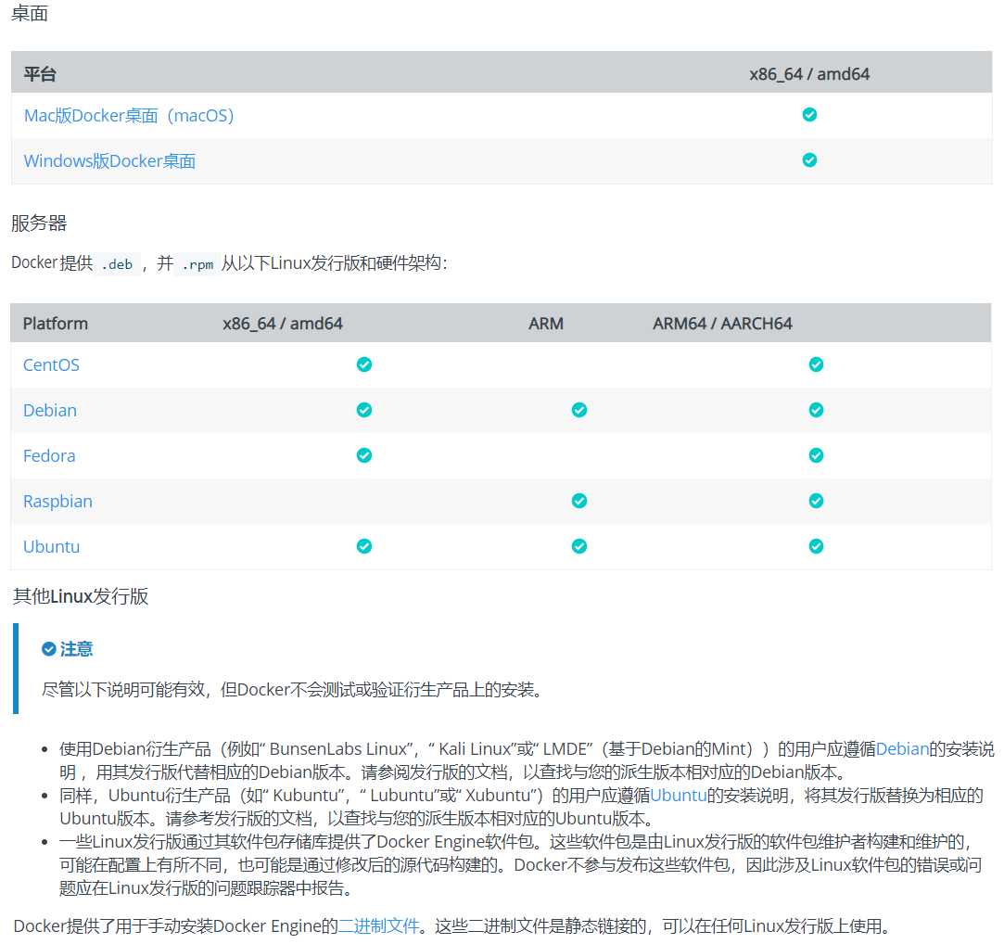
Task: Click Ubuntu ARM check icon
Action: [x=579, y=546]
